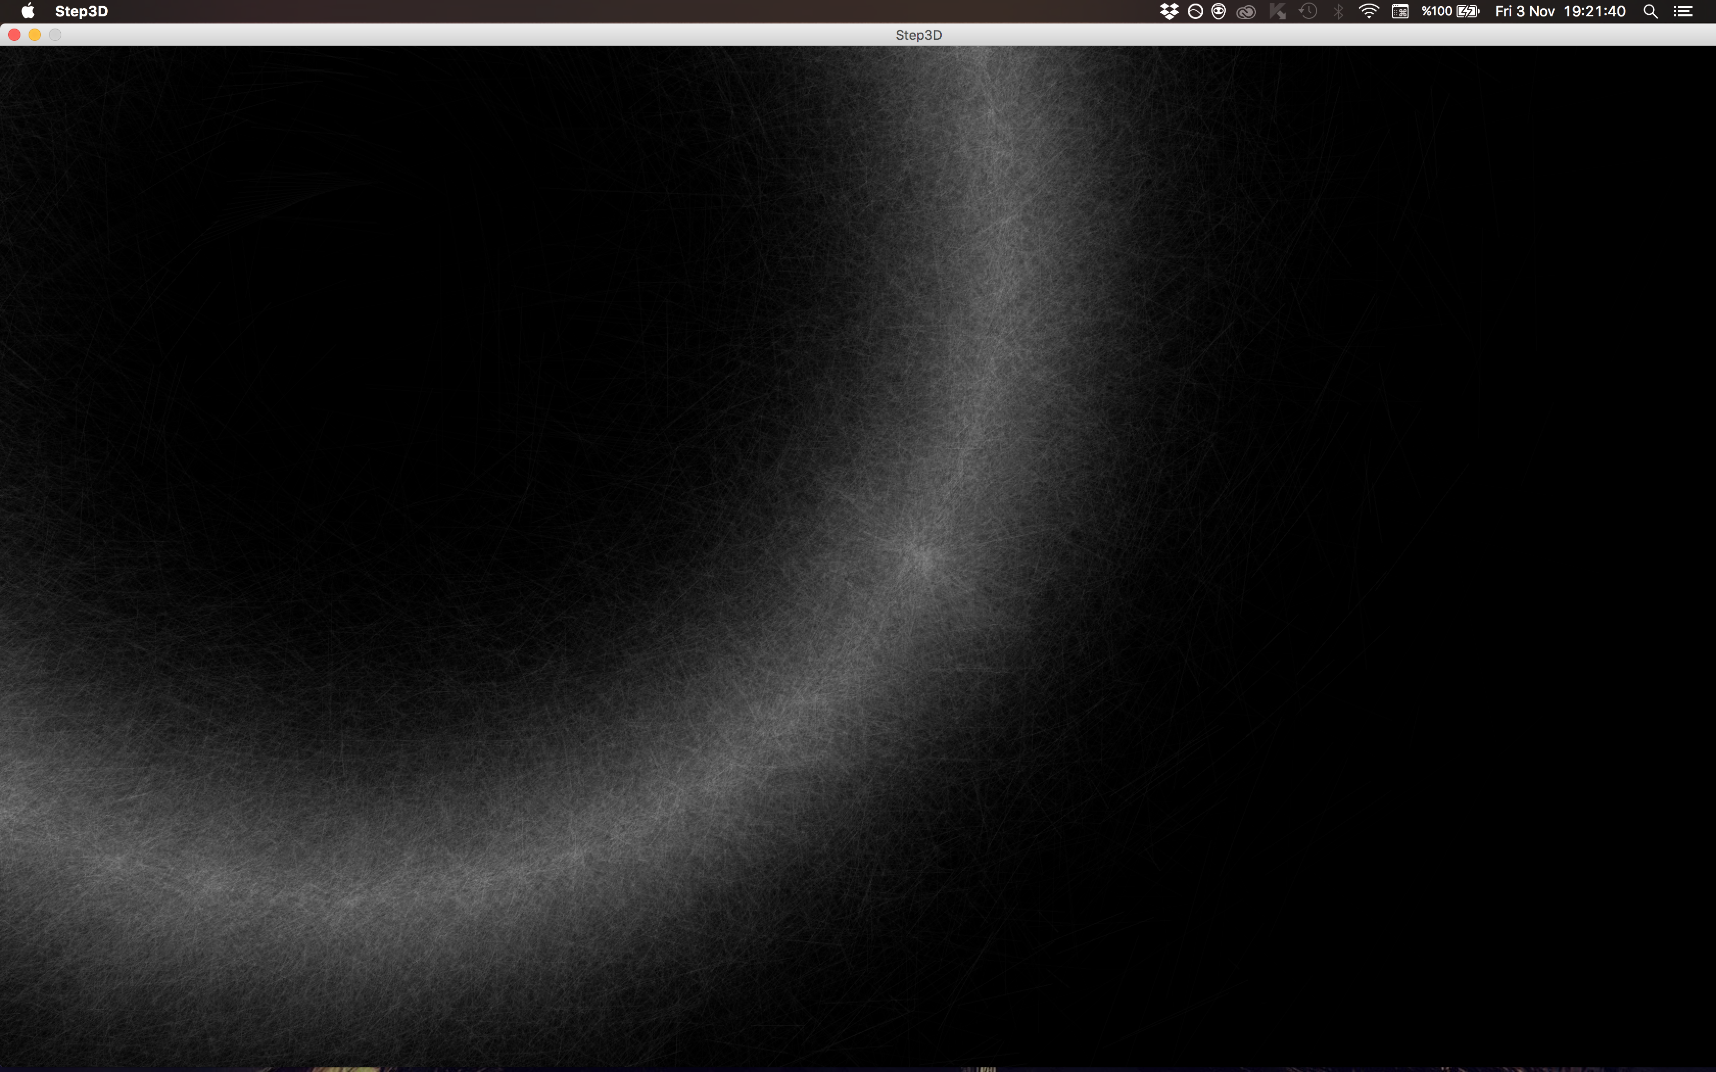Open the Time Machine status icon
Screen dimensions: 1716x1072
[x=1308, y=11]
